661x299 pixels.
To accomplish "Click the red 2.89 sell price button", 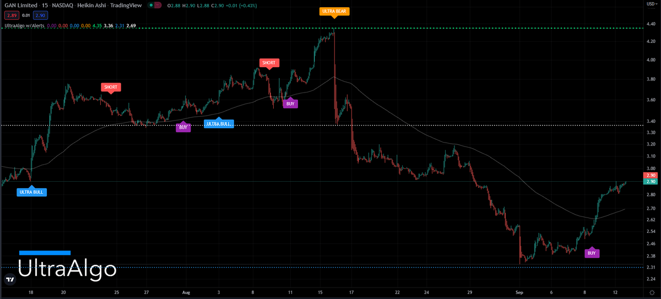I will tap(11, 16).
